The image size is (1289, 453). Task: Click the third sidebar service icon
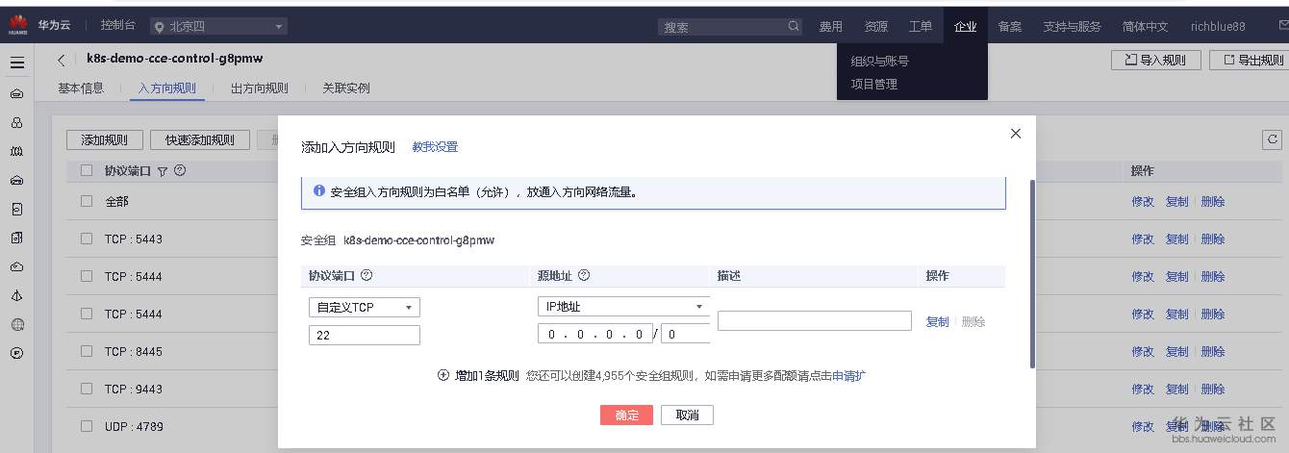coord(17,152)
